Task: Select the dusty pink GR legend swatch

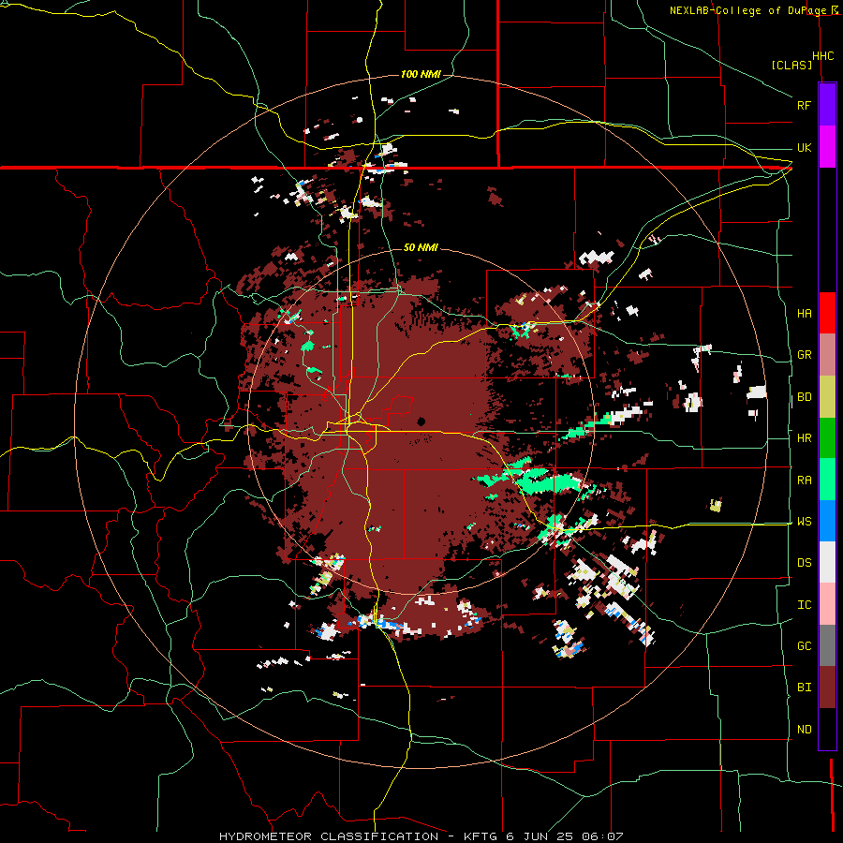Action: tap(827, 355)
